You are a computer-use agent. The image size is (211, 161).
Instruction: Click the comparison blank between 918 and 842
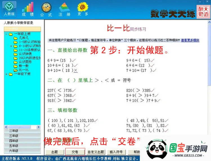(x=59, y=100)
